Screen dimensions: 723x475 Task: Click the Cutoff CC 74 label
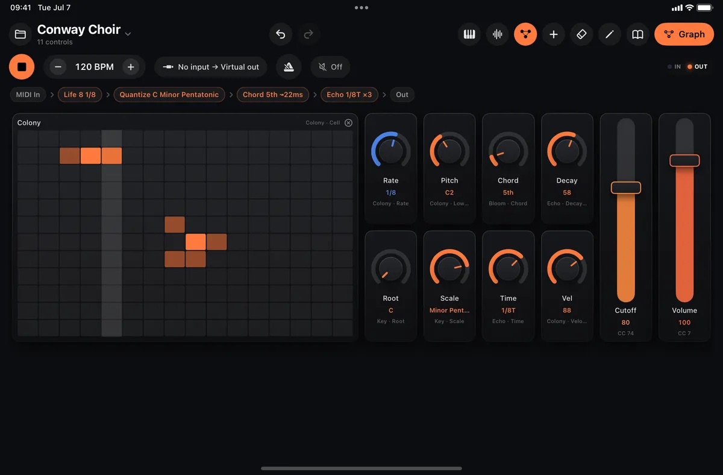(x=625, y=333)
